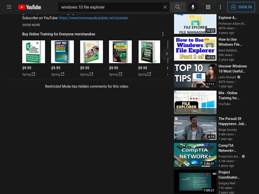Open merchandise shelf three-dot menu

pyautogui.click(x=163, y=34)
